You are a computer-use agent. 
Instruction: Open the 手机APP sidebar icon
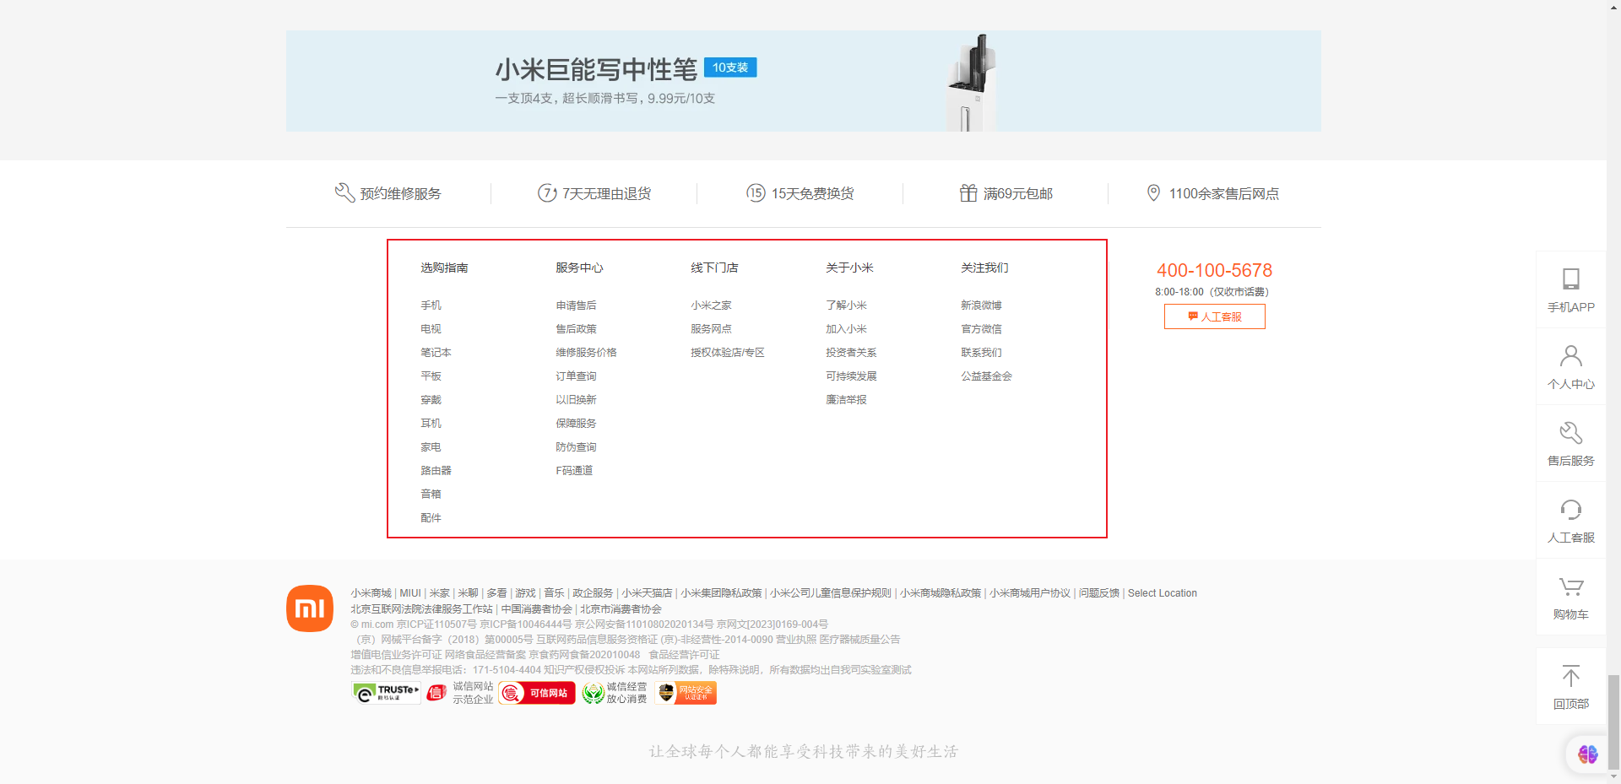coord(1570,289)
